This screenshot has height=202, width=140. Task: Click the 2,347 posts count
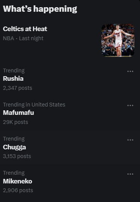tap(17, 88)
